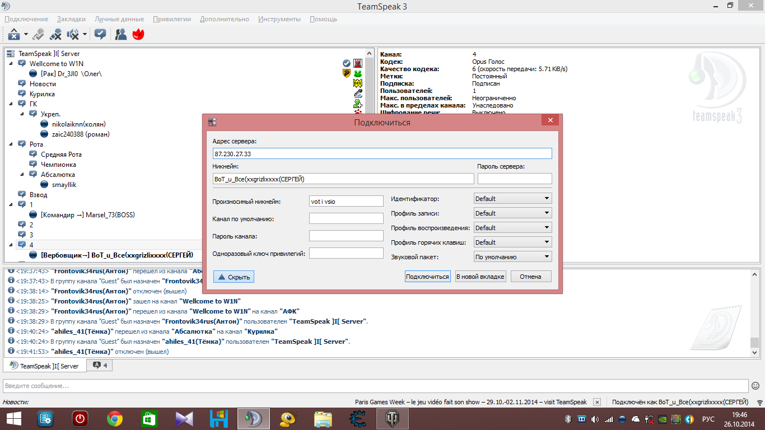Click the Подключиться button
The image size is (765, 430).
(428, 277)
